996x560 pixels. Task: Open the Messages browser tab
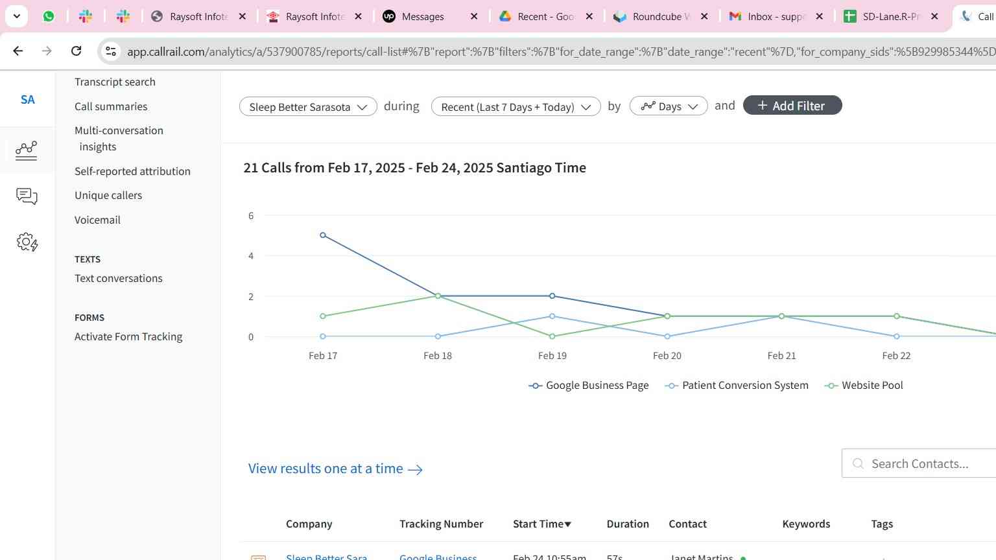pyautogui.click(x=423, y=16)
